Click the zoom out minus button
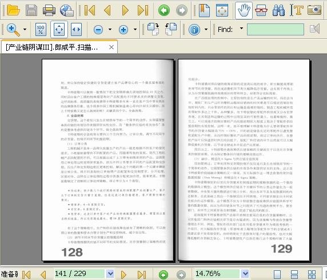This screenshot has height=280, width=327. click(98, 30)
